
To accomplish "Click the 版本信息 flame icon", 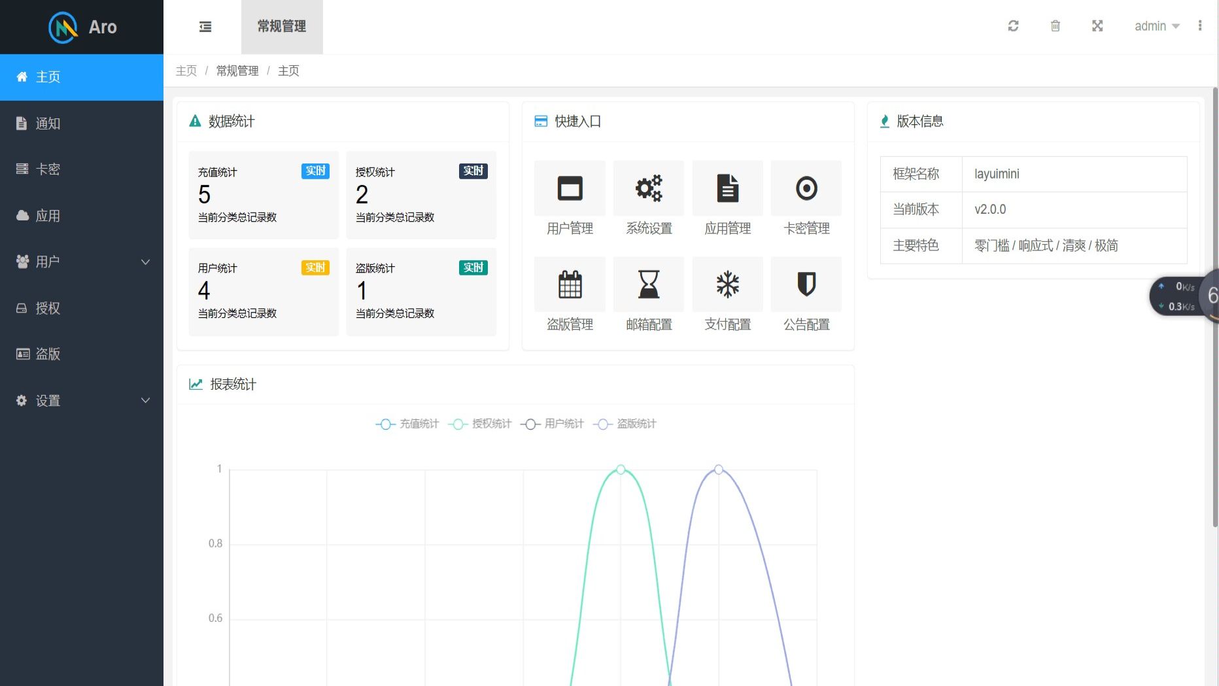I will 885,121.
